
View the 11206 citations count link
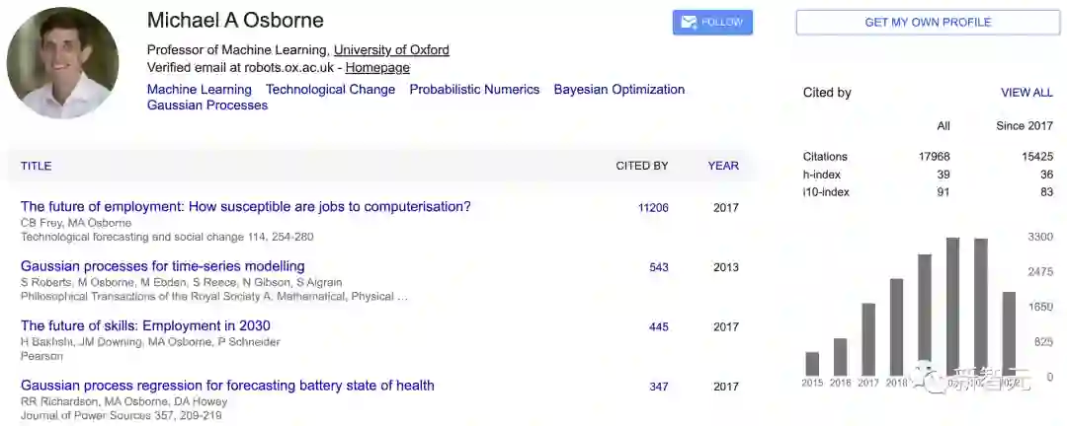coord(653,208)
